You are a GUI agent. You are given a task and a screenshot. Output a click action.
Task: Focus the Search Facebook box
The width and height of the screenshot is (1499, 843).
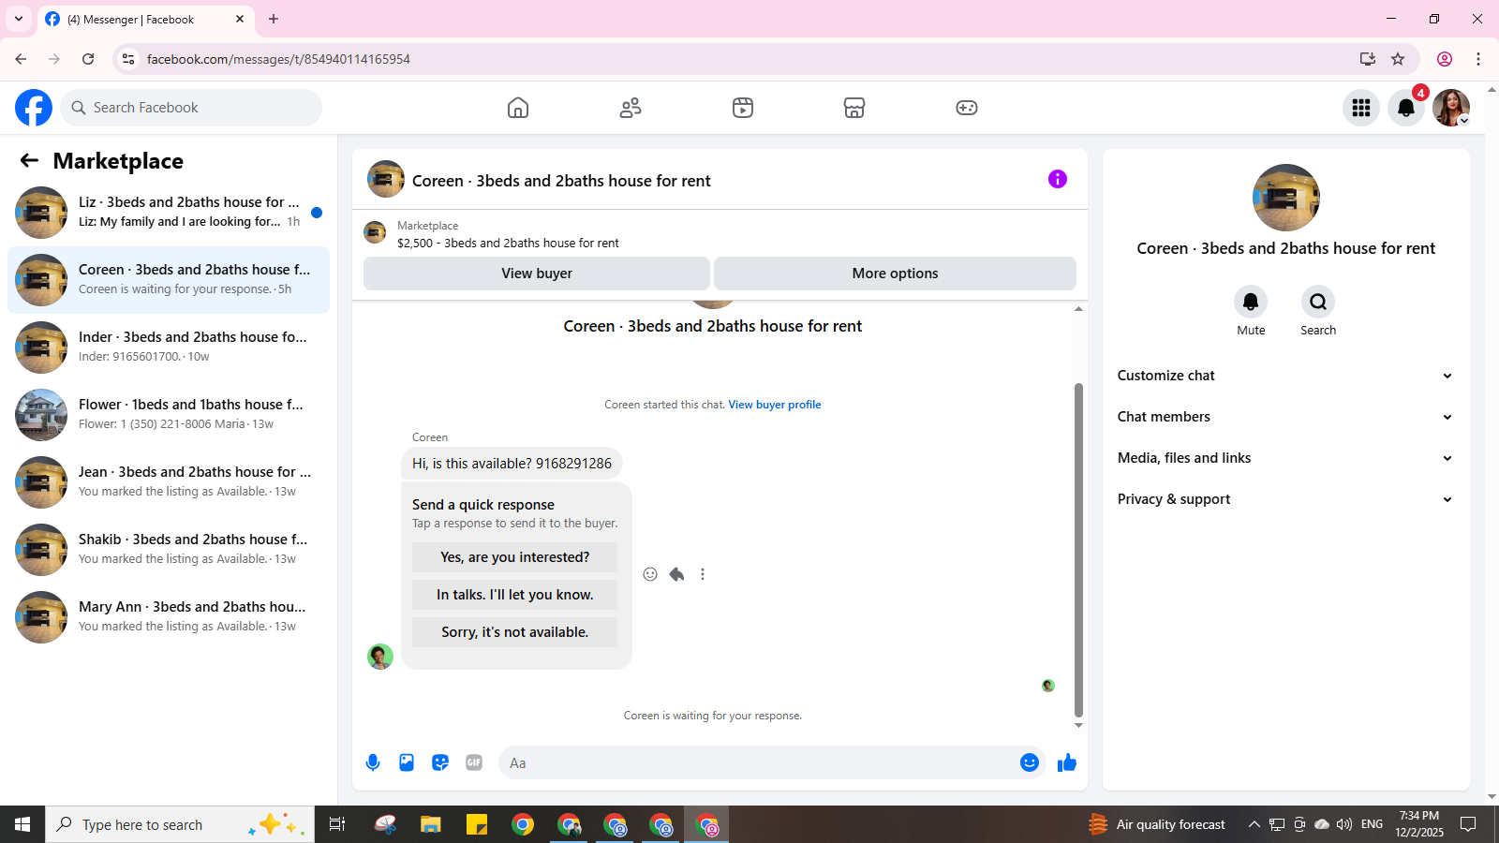point(191,108)
